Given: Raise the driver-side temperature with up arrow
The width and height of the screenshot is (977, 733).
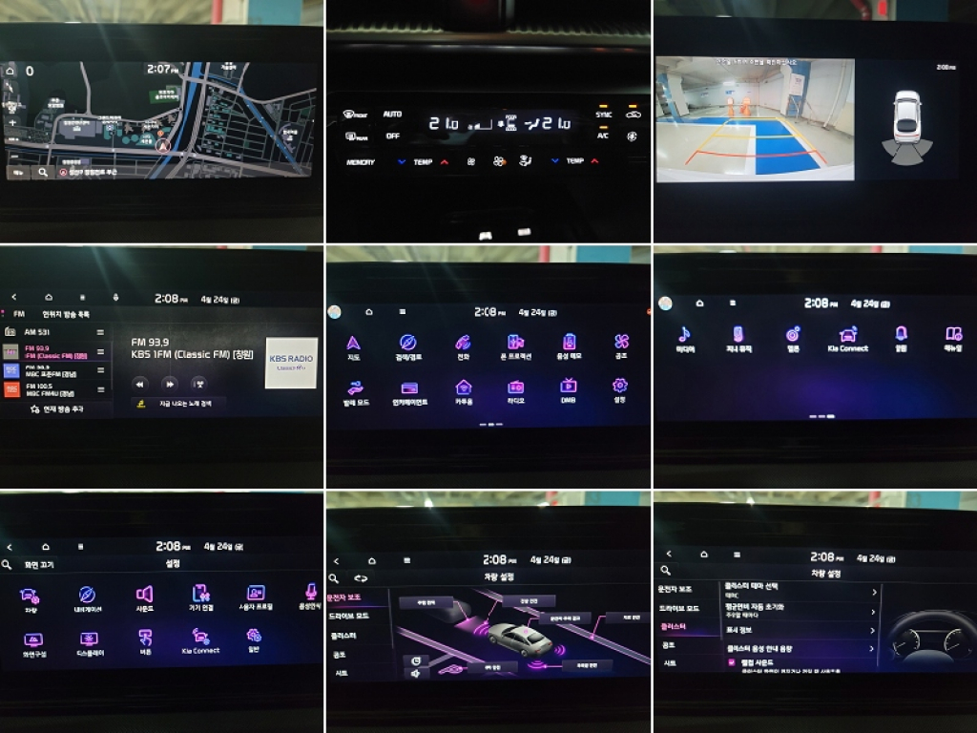Looking at the screenshot, I should coord(444,162).
